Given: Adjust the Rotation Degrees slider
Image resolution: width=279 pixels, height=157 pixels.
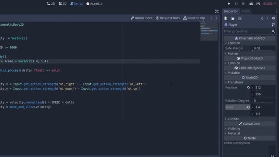Looking at the screenshot, I should click(x=263, y=101).
